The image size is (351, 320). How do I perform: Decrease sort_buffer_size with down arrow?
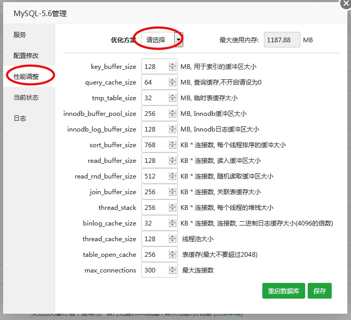point(172,147)
